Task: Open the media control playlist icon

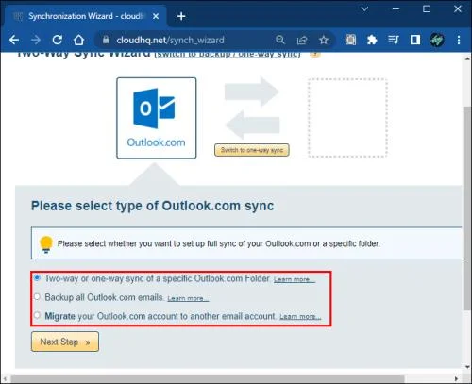Action: (394, 40)
